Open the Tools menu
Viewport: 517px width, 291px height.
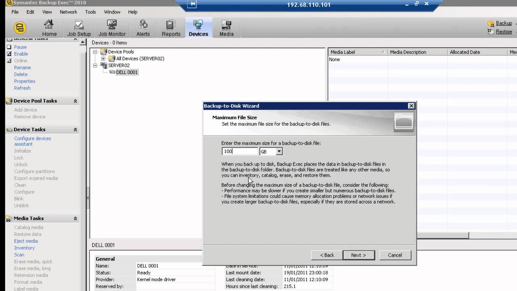coord(90,12)
